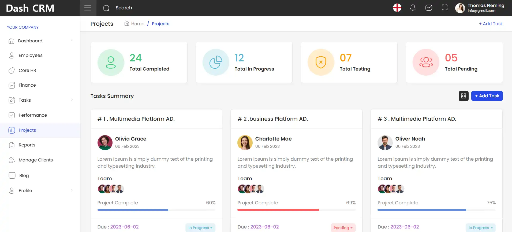Click project 2 69% red progress bar
Image resolution: width=512 pixels, height=232 pixels.
tap(297, 210)
